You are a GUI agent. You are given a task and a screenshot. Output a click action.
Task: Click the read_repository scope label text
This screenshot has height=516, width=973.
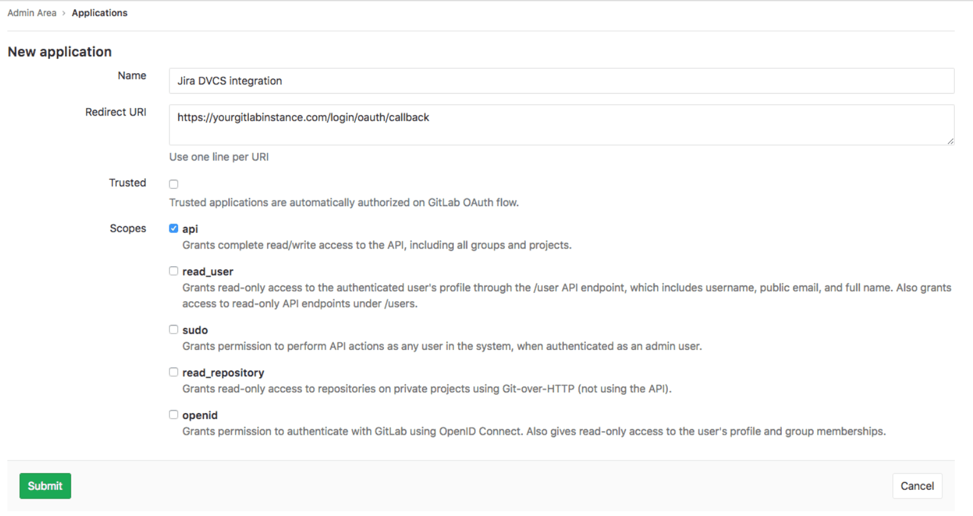[x=223, y=372]
